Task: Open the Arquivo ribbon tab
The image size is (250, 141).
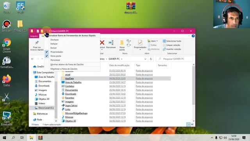Action: 34,36
